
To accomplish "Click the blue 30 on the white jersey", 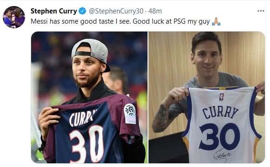I will tap(220, 136).
